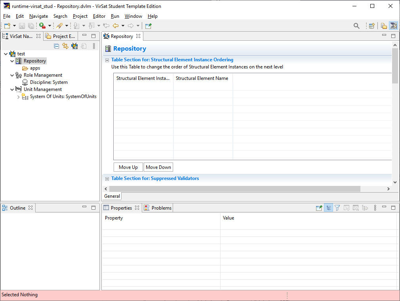The image size is (400, 301).
Task: Click the Move Up button
Action: click(x=128, y=167)
